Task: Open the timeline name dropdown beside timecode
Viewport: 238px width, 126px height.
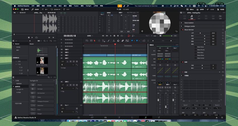Action: (x=90, y=36)
